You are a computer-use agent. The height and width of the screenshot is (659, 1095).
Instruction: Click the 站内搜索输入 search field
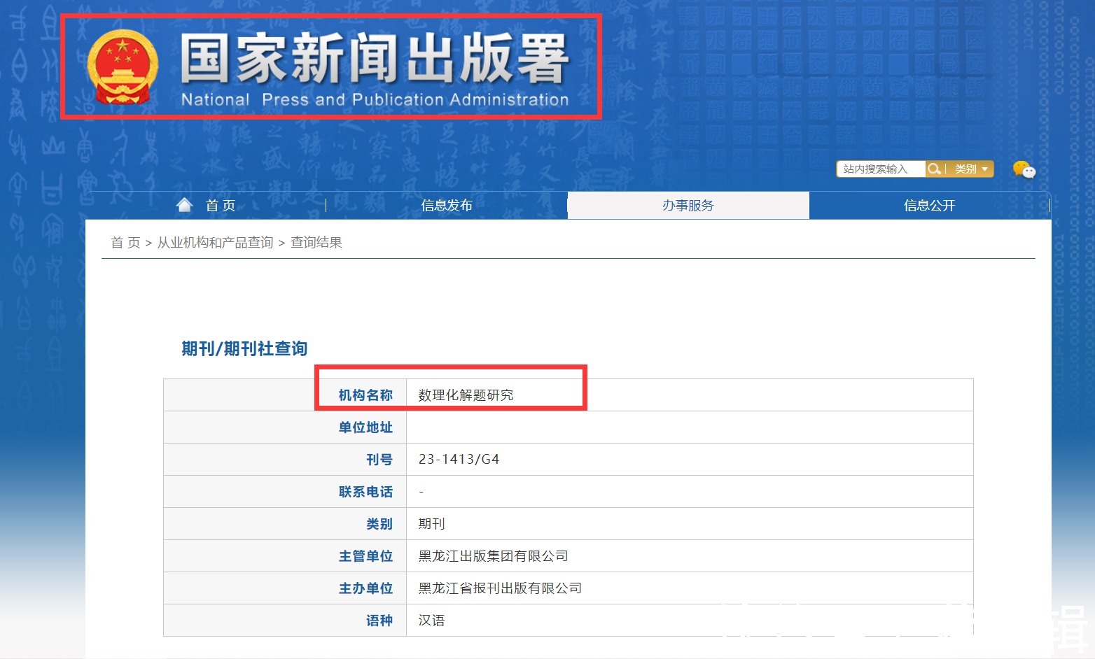coord(881,169)
